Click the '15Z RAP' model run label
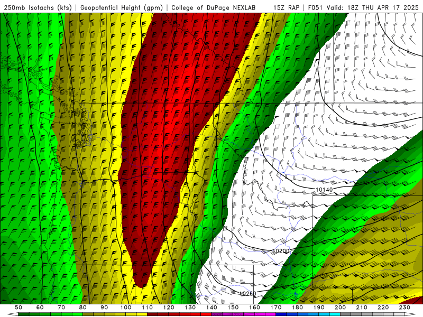The image size is (423, 317). pyautogui.click(x=287, y=7)
